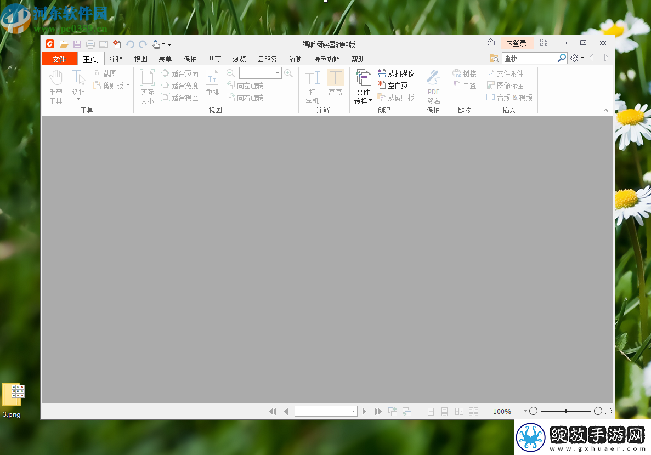
Task: Insert a 文件附件 file attachment
Action: coord(505,73)
